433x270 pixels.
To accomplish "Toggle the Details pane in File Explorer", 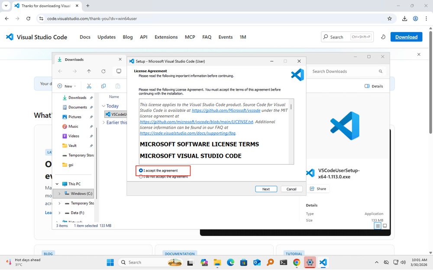I will pyautogui.click(x=374, y=86).
